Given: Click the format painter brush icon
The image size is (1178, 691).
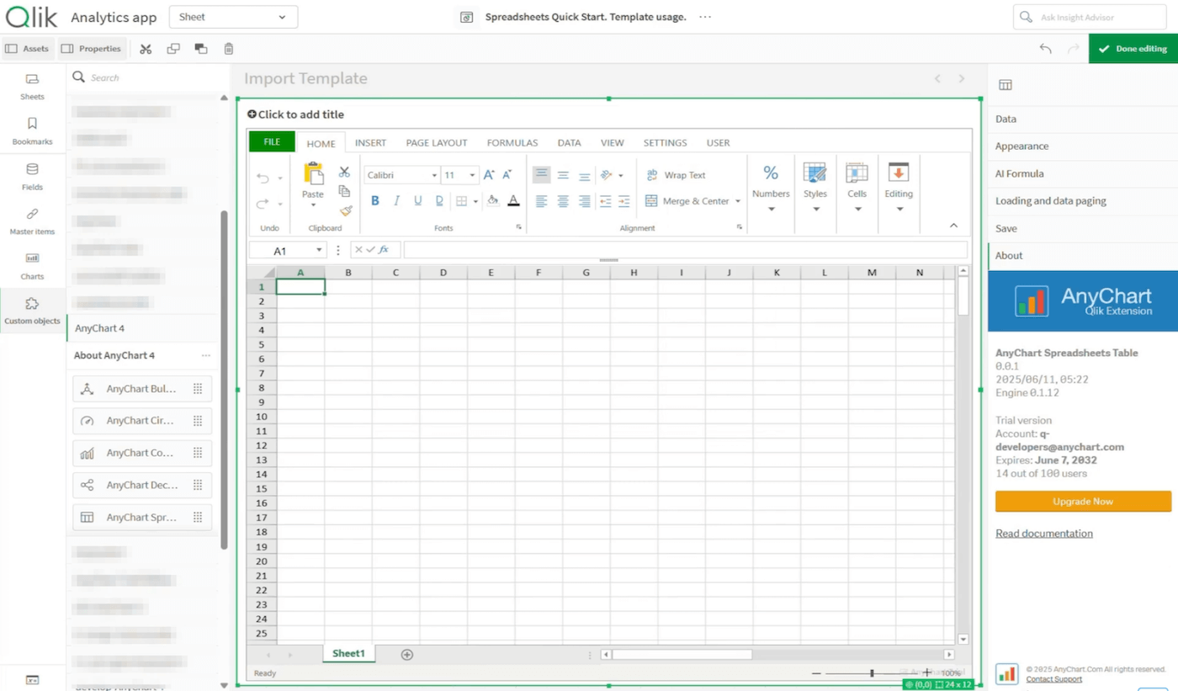Looking at the screenshot, I should [x=345, y=211].
